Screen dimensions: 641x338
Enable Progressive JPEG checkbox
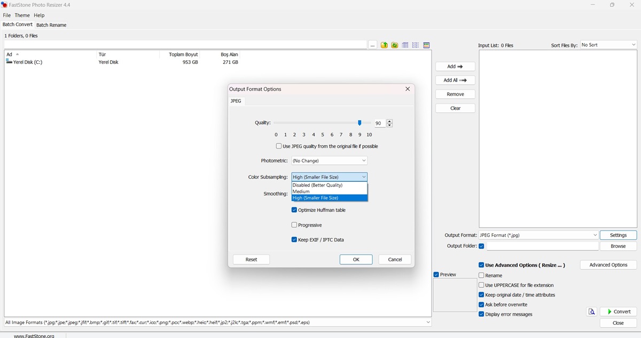coord(294,225)
